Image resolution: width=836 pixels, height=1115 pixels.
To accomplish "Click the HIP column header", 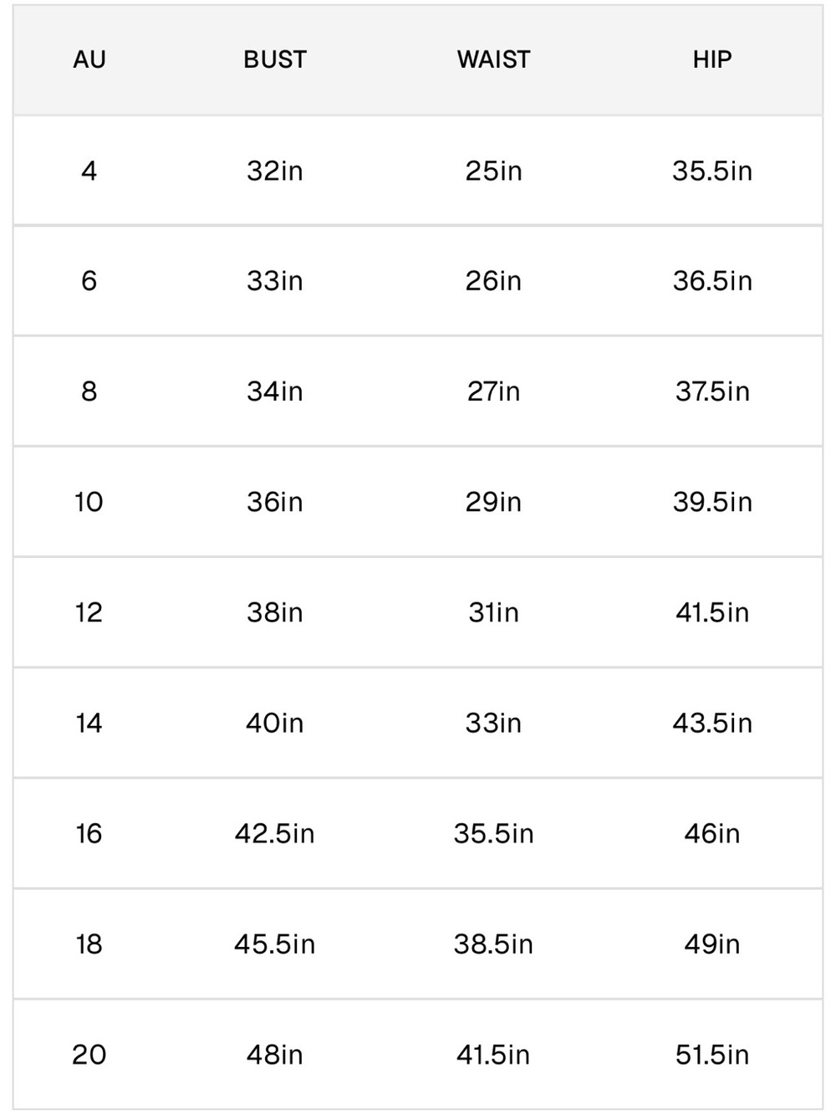I will coord(712,59).
